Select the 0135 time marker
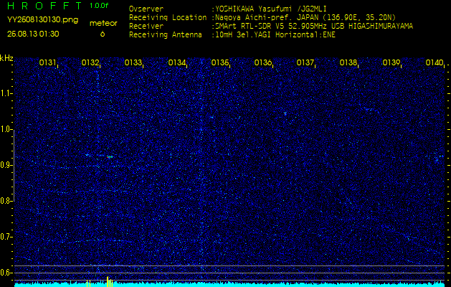This screenshot has height=287, width=451. click(x=219, y=62)
